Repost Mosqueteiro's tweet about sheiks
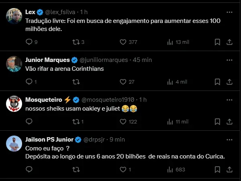Image resolution: width=241 pixels, height=181 pixels. coord(75,121)
